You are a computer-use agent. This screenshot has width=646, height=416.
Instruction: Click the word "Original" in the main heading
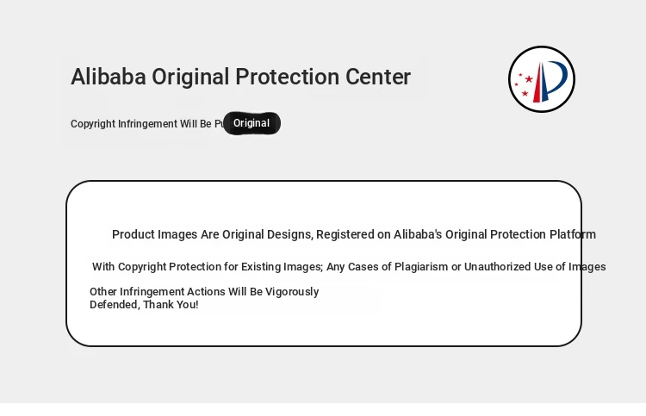click(190, 78)
